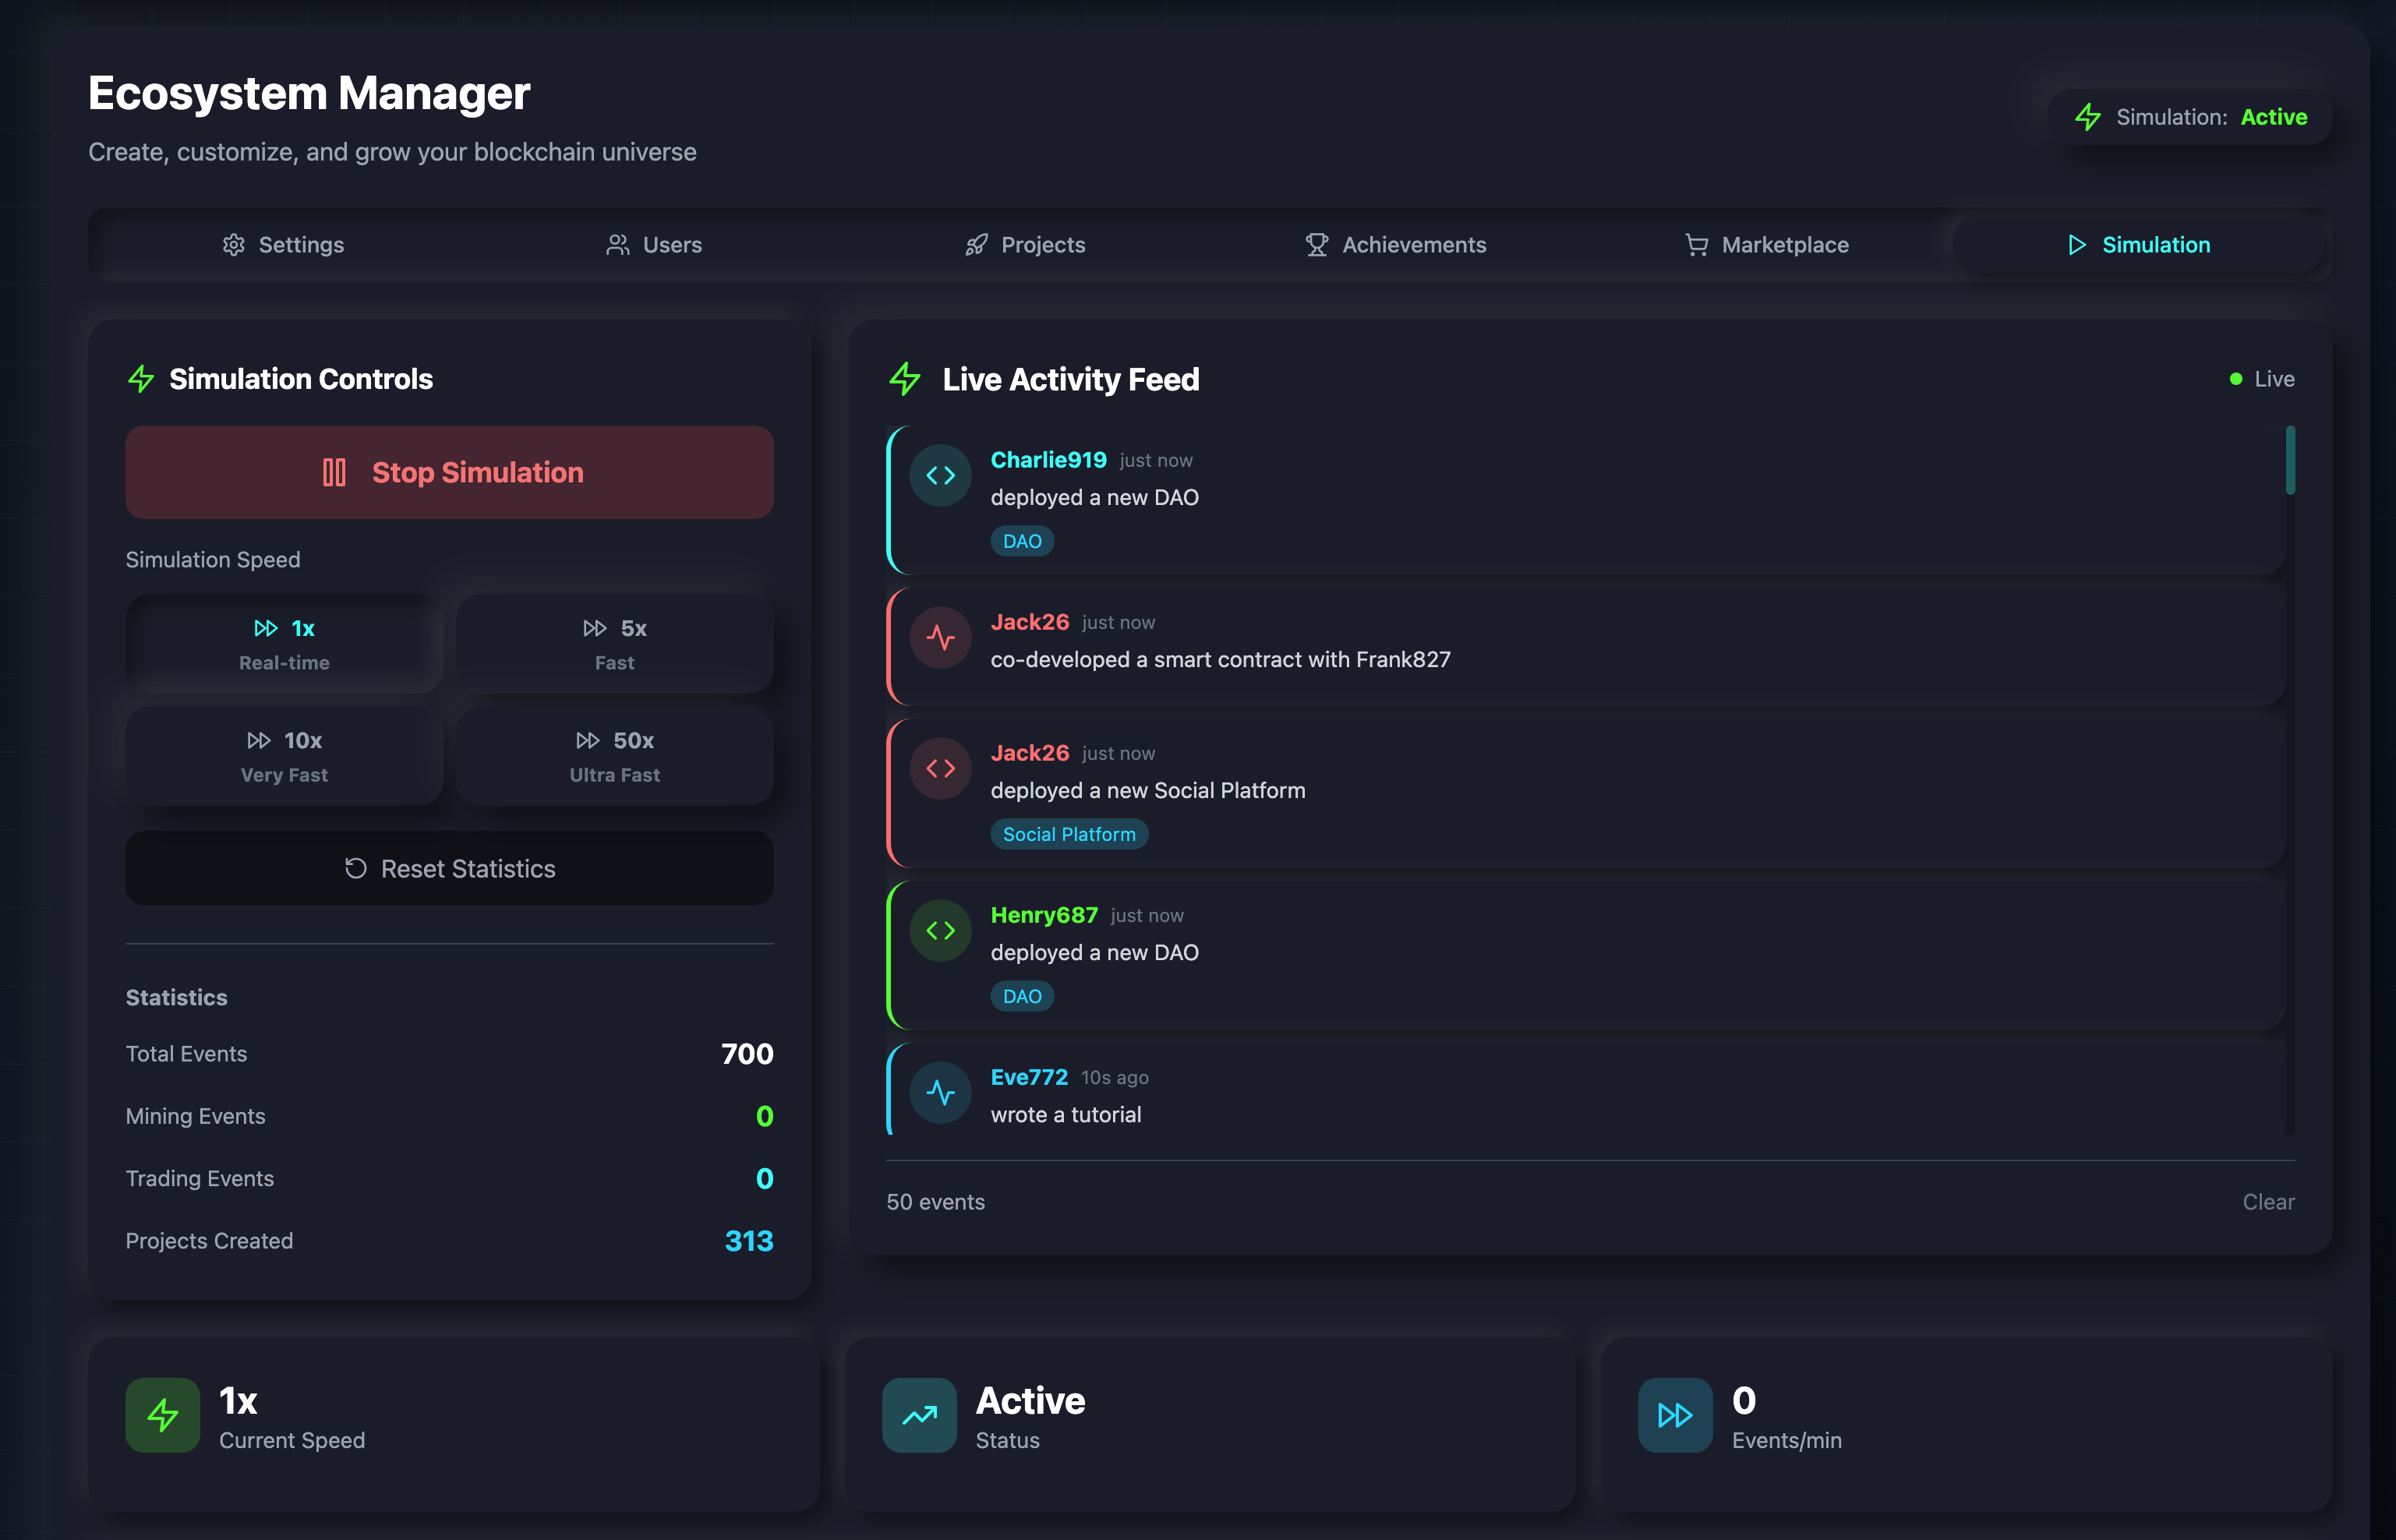The image size is (2396, 1540).
Task: Click the Reset Statistics button
Action: pyautogui.click(x=449, y=868)
